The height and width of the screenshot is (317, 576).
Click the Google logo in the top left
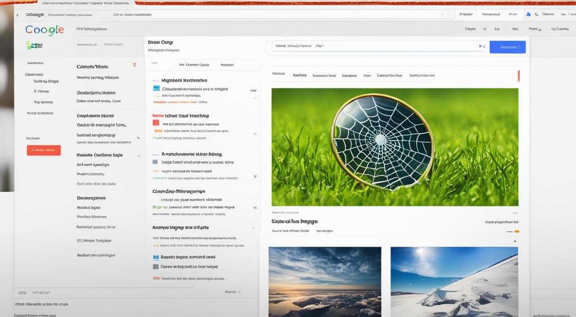pos(44,30)
